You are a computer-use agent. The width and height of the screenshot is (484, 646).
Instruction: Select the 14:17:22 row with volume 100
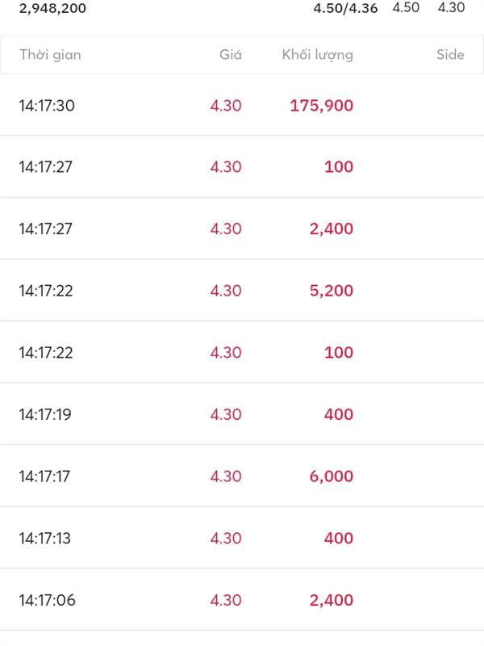point(242,352)
